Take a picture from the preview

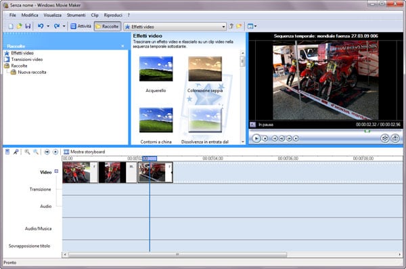[x=395, y=138]
